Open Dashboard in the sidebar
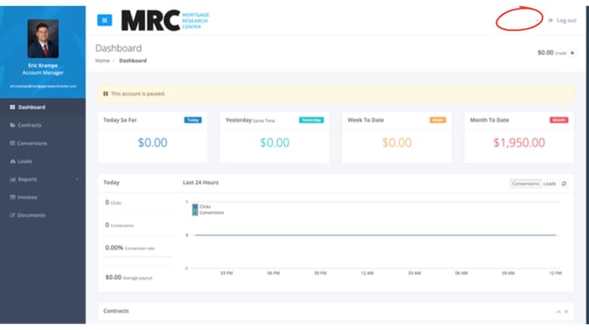 point(43,107)
